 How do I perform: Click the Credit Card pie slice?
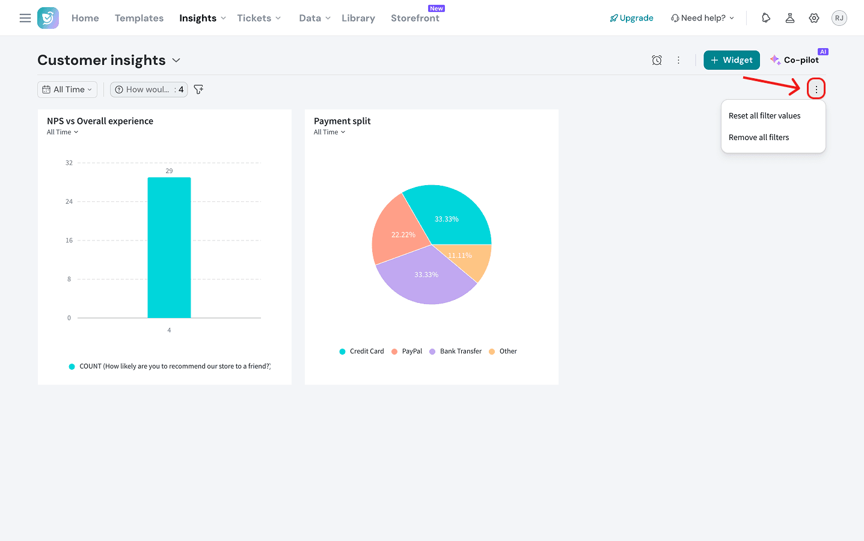coord(451,213)
